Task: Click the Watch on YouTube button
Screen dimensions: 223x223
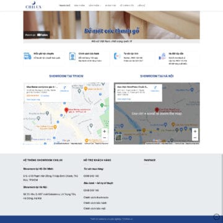Action: [x=37, y=35]
